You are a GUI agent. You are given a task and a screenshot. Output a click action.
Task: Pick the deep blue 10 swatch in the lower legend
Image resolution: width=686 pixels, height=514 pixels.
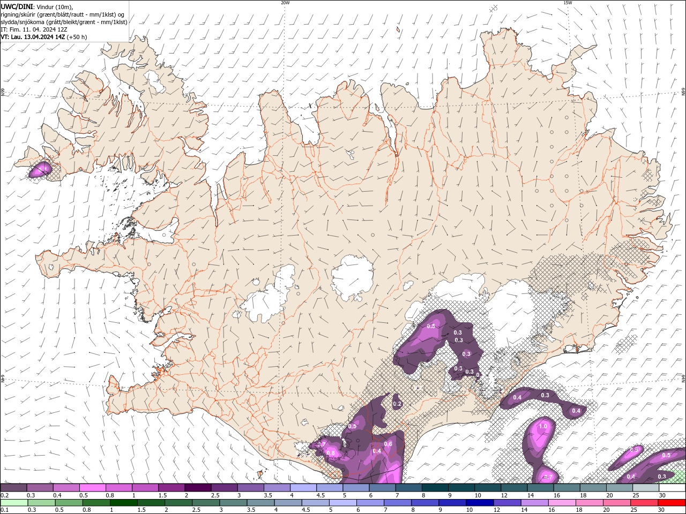point(480,503)
